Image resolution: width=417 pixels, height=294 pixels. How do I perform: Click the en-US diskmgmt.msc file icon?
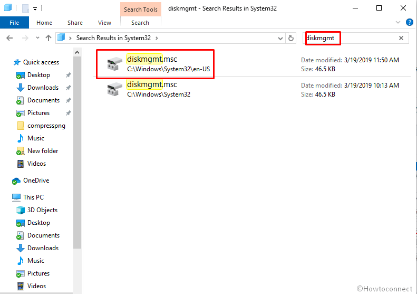click(x=114, y=64)
